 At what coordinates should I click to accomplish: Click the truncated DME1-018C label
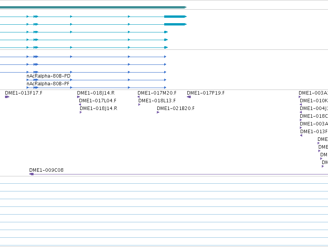(314, 116)
